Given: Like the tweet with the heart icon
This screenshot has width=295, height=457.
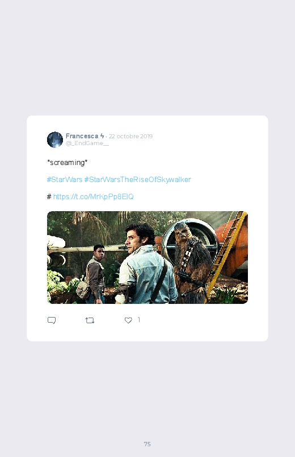Looking at the screenshot, I should [128, 320].
